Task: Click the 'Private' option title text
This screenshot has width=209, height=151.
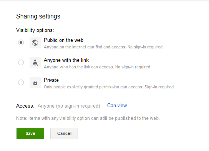Action: point(51,80)
